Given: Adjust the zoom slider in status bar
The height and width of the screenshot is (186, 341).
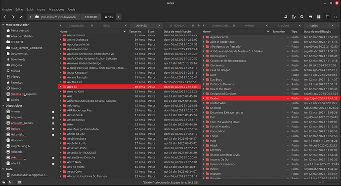Looking at the screenshot, I should click(x=323, y=183).
